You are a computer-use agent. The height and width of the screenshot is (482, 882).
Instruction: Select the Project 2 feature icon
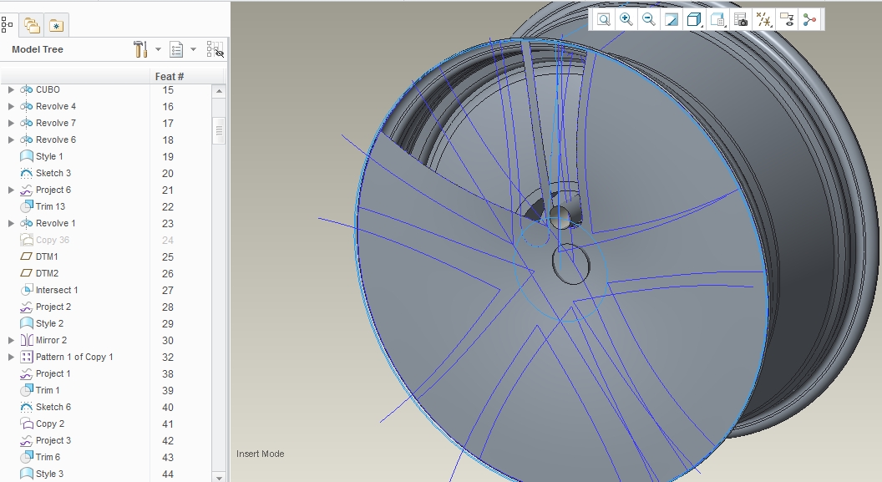coord(27,307)
